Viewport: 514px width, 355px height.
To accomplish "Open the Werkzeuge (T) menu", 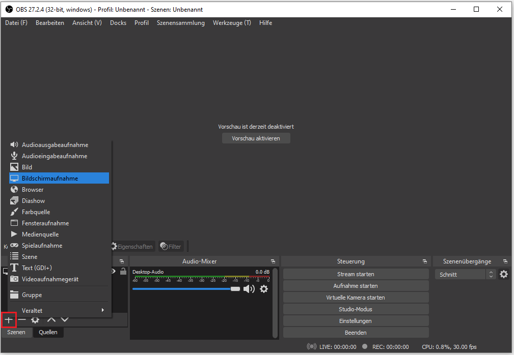I will tap(232, 23).
